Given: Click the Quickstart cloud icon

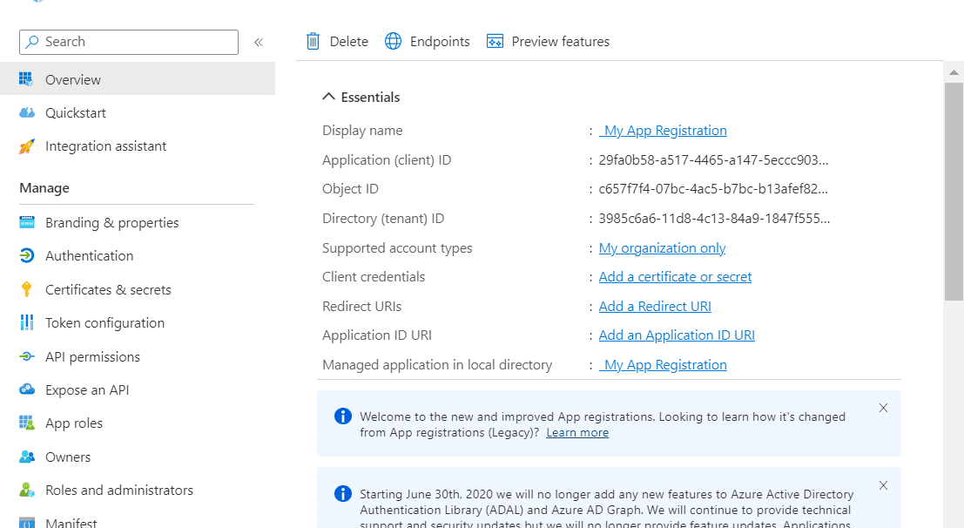Looking at the screenshot, I should pos(26,112).
